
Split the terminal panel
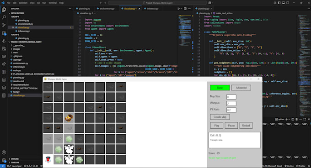(x=293, y=119)
